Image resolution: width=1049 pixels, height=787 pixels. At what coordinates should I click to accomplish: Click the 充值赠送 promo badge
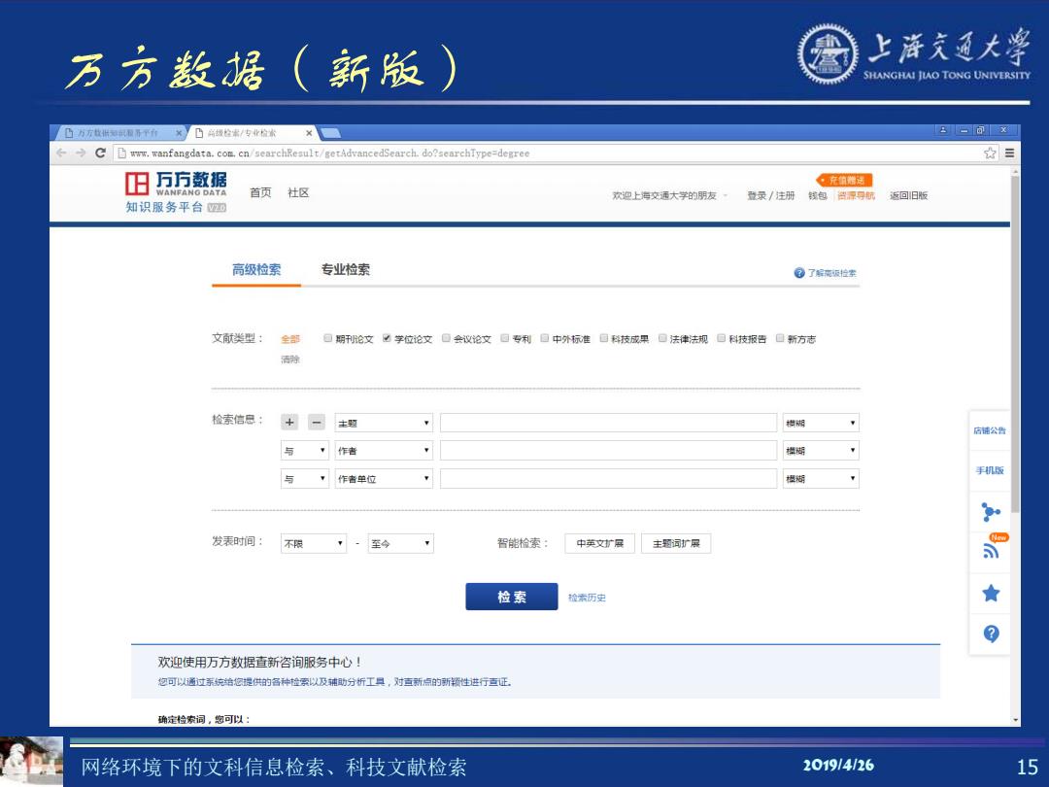tap(844, 180)
